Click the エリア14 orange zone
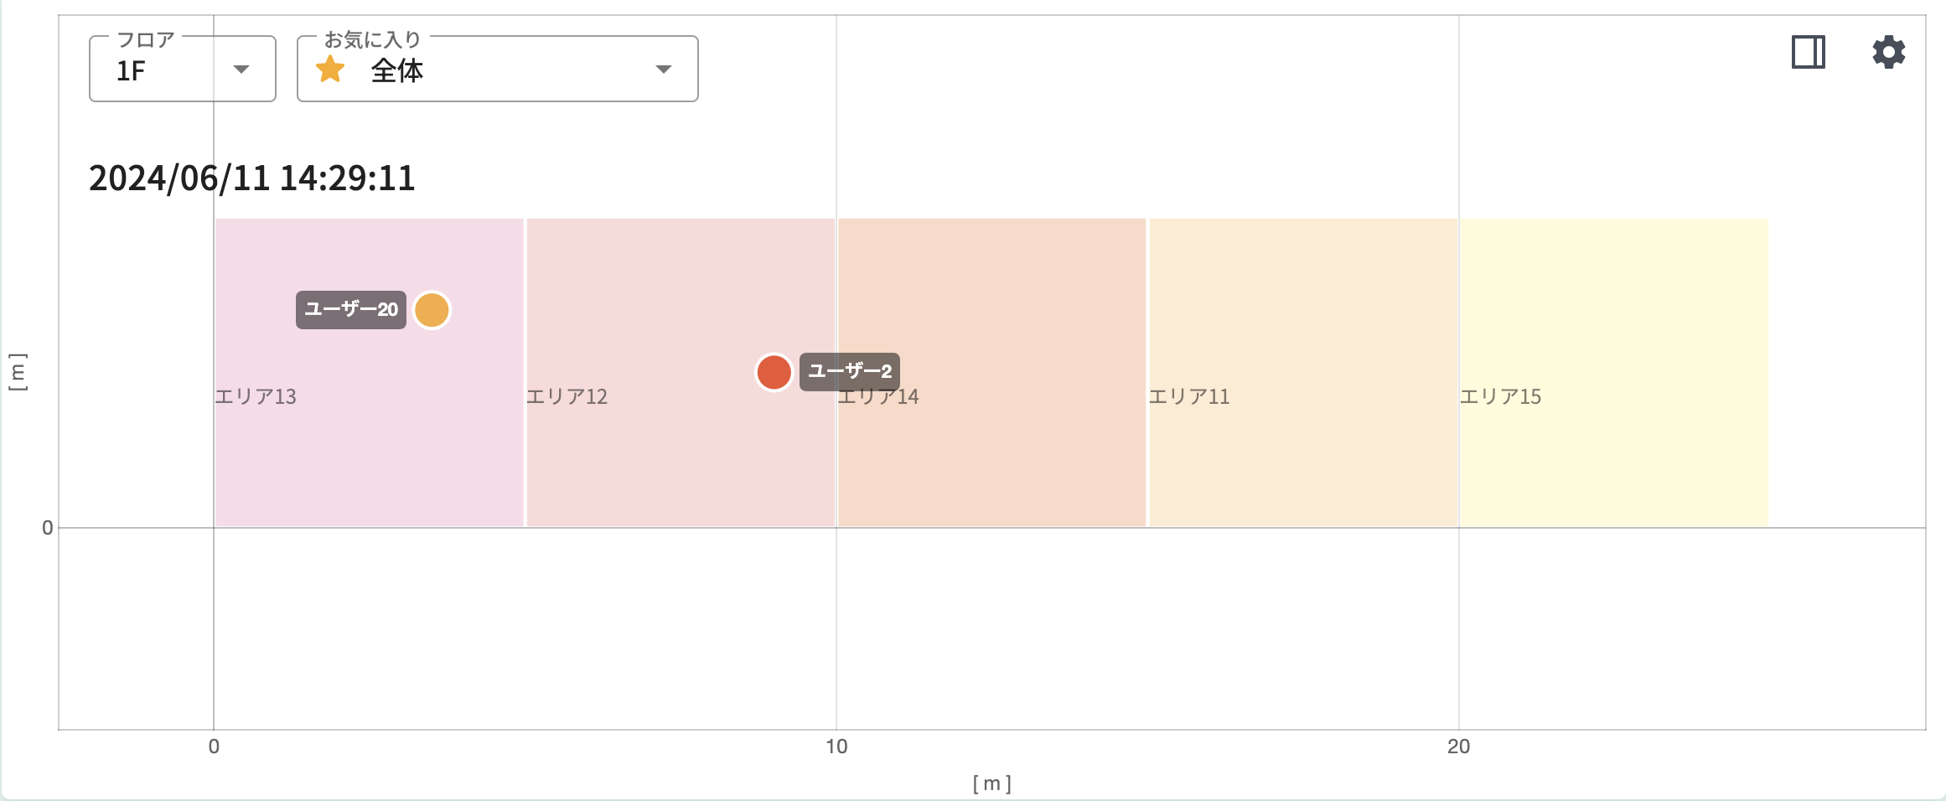 point(991,452)
